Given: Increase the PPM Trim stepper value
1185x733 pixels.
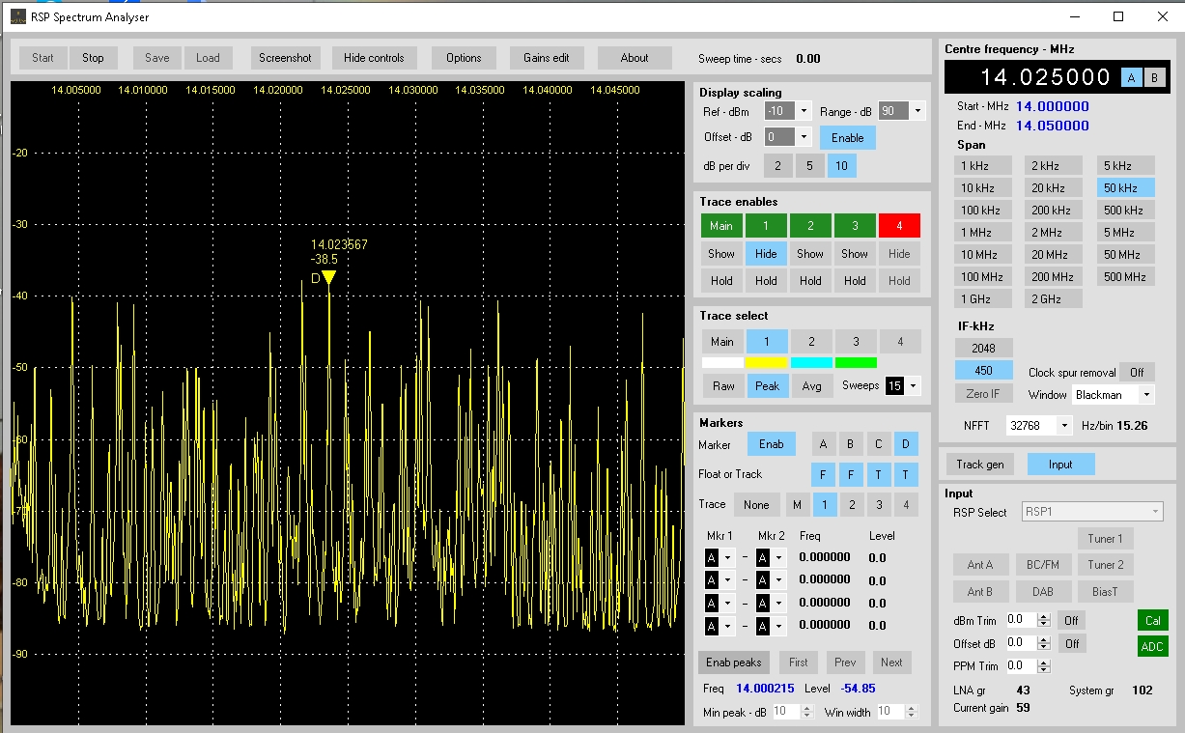Looking at the screenshot, I should [1043, 662].
